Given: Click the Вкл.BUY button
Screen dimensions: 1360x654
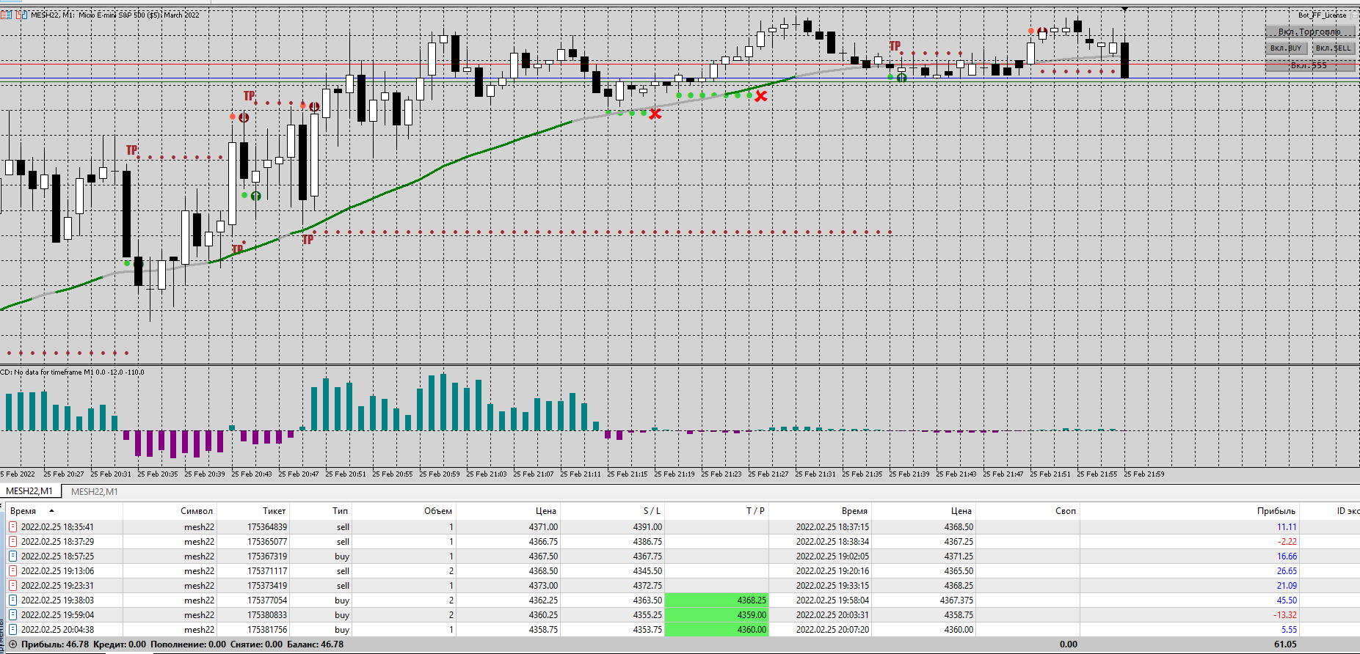Looking at the screenshot, I should (x=1287, y=48).
